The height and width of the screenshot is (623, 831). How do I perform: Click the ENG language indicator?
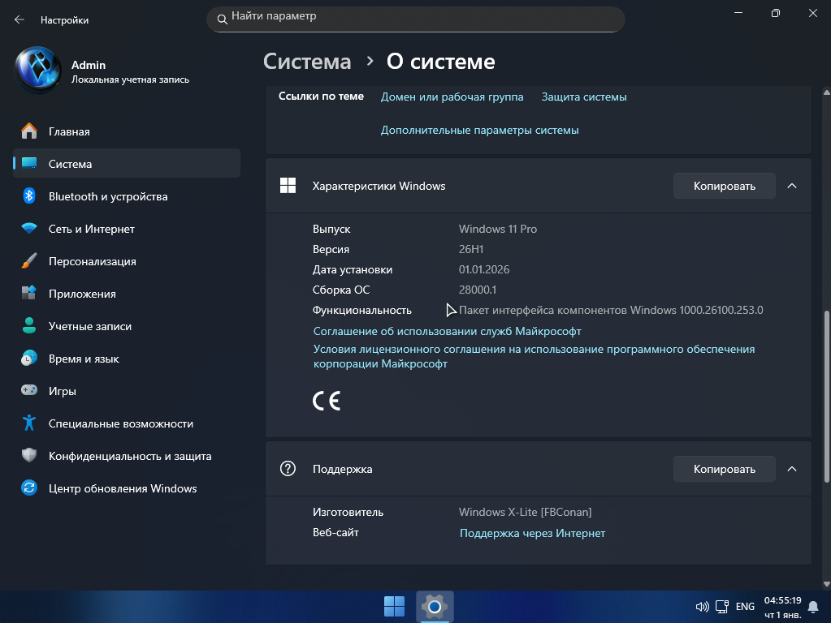(745, 607)
